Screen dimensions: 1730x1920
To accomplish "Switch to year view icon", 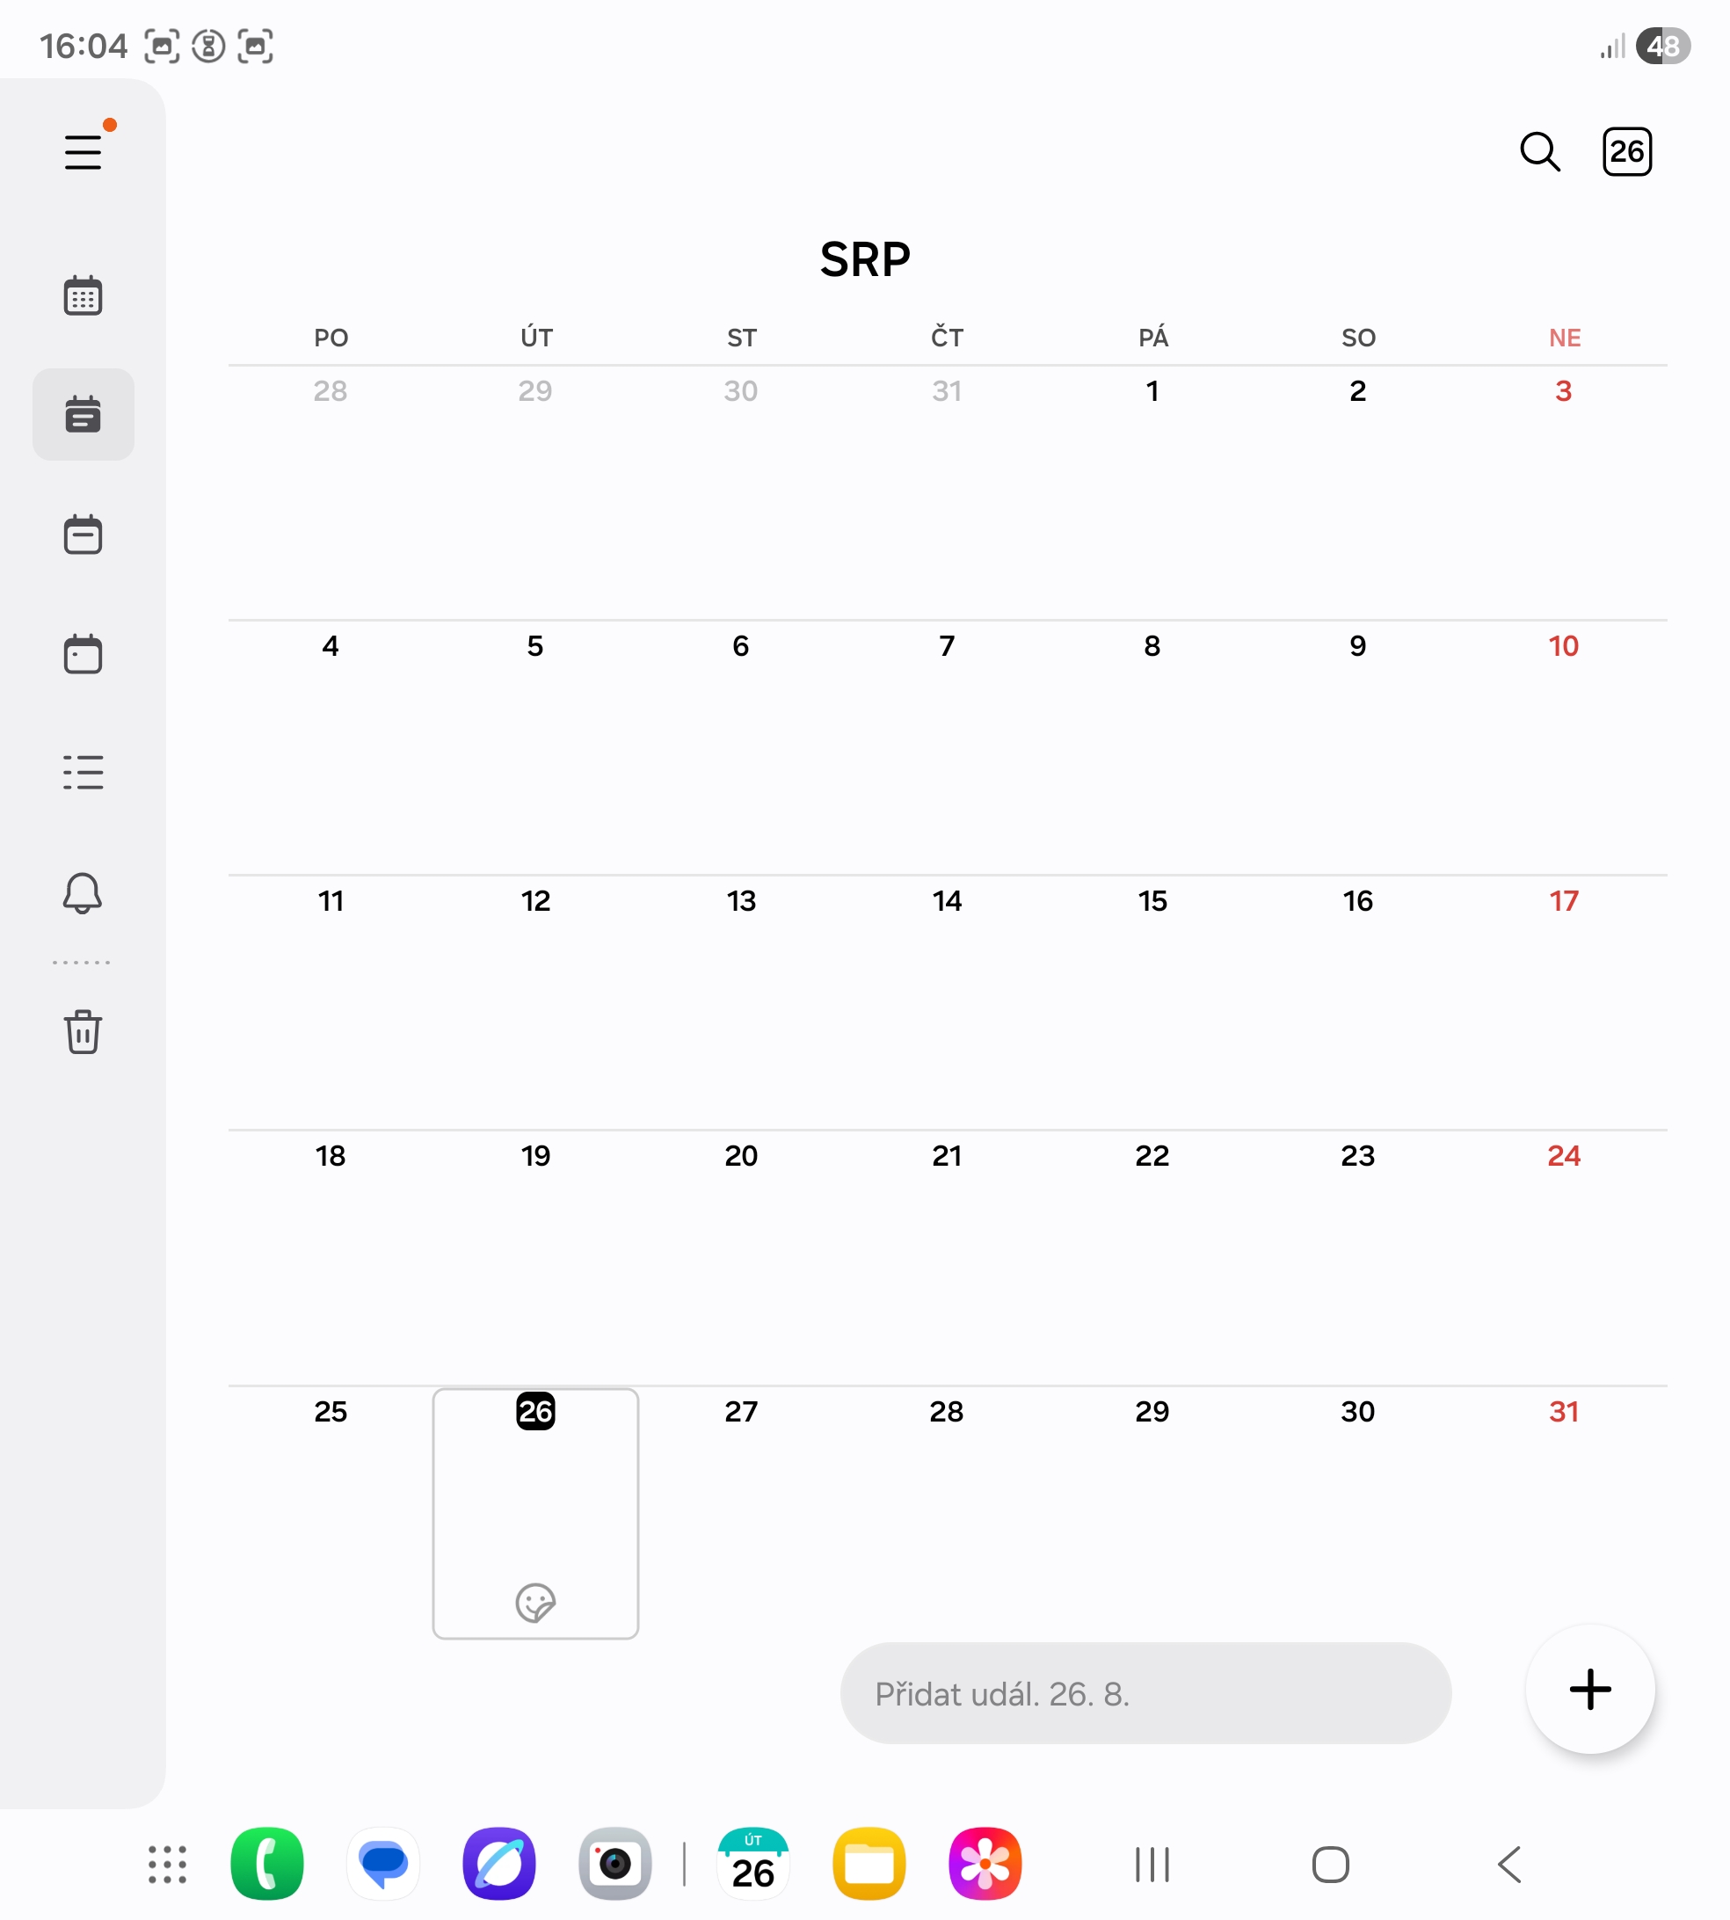I will click(84, 295).
